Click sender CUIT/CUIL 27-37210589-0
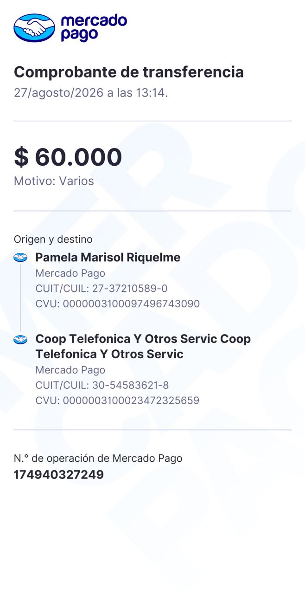The width and height of the screenshot is (305, 594). coord(102,289)
